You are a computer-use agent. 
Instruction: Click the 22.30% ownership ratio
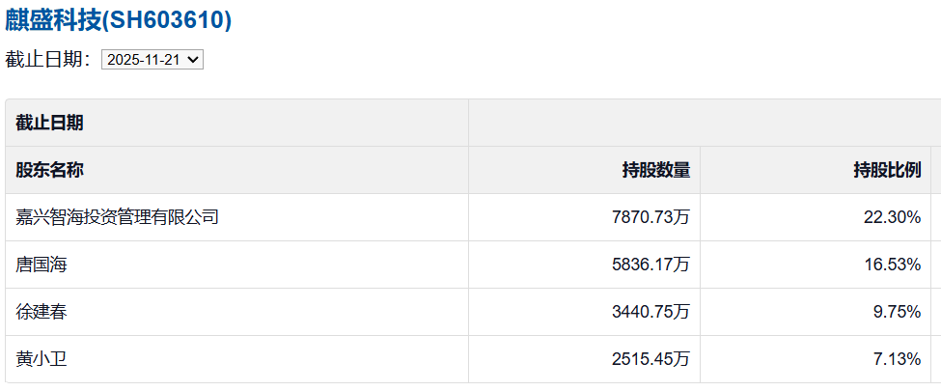tap(892, 217)
